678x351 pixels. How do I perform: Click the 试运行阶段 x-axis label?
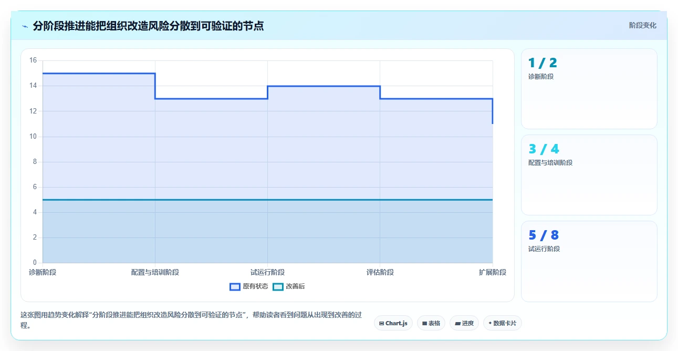pos(268,272)
